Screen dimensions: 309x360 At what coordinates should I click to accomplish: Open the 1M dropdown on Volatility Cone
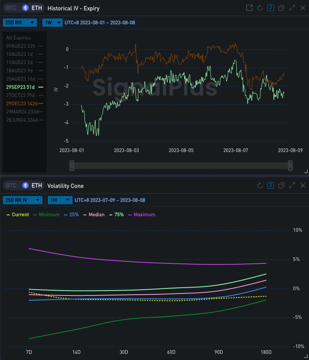pyautogui.click(x=60, y=200)
